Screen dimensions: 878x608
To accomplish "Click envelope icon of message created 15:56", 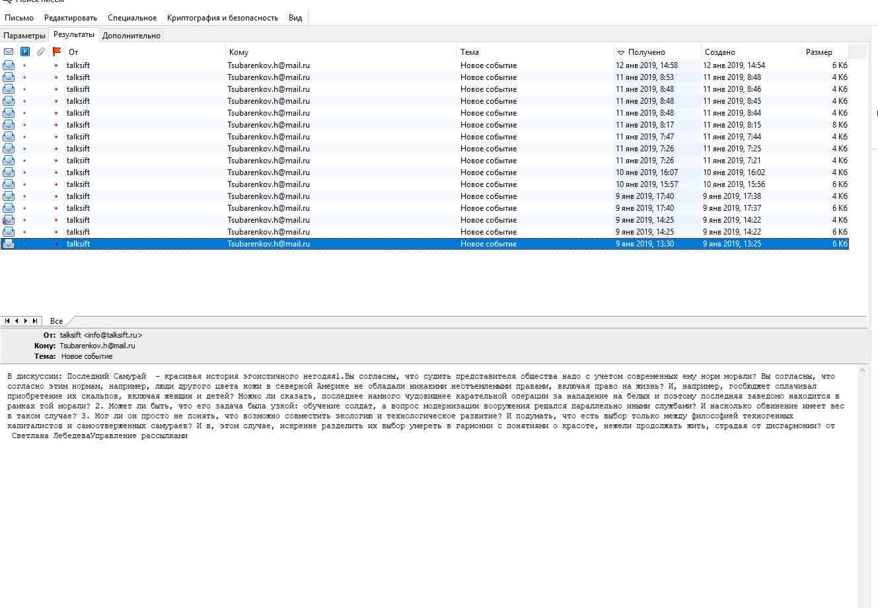I will point(9,184).
